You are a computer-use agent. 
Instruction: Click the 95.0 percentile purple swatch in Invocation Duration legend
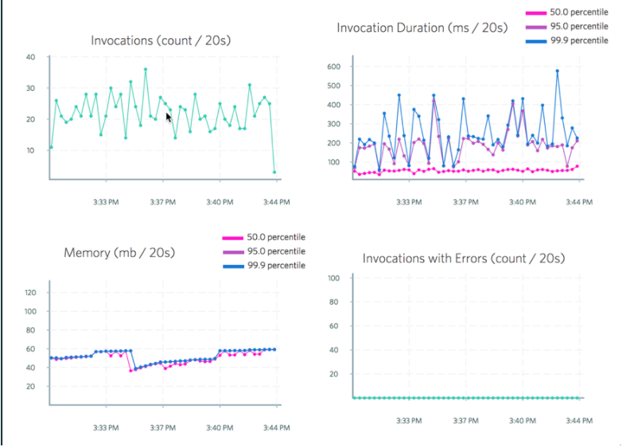coord(536,27)
